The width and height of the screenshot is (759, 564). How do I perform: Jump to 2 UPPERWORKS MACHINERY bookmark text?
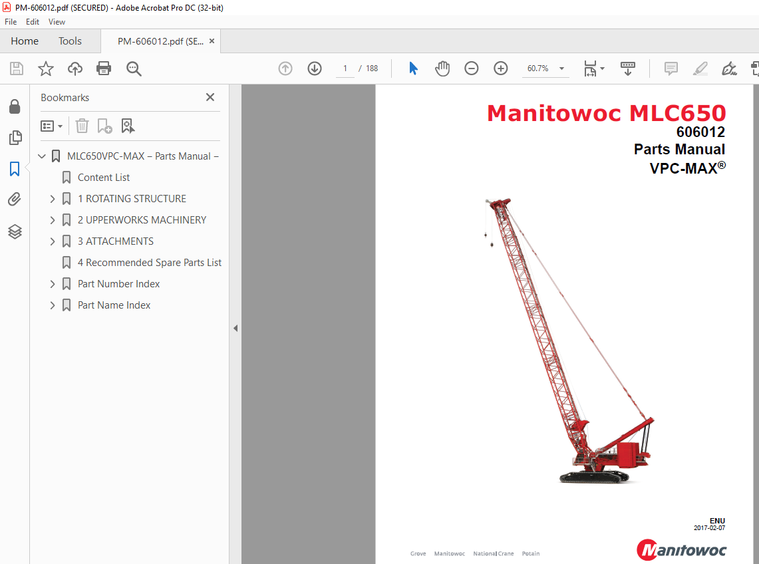tap(142, 220)
